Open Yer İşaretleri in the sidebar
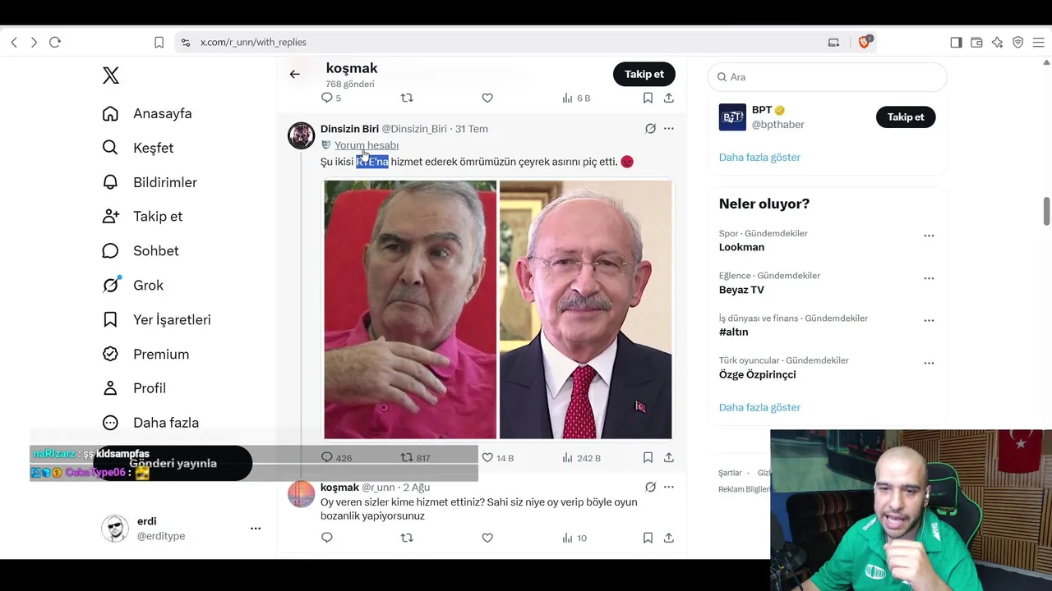 pyautogui.click(x=156, y=319)
